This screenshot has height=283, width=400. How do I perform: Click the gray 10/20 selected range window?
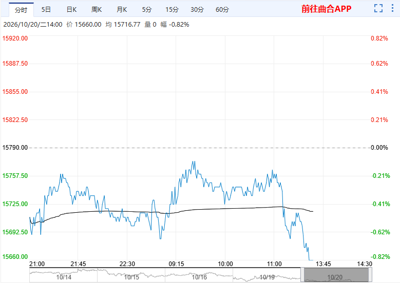[336, 275]
